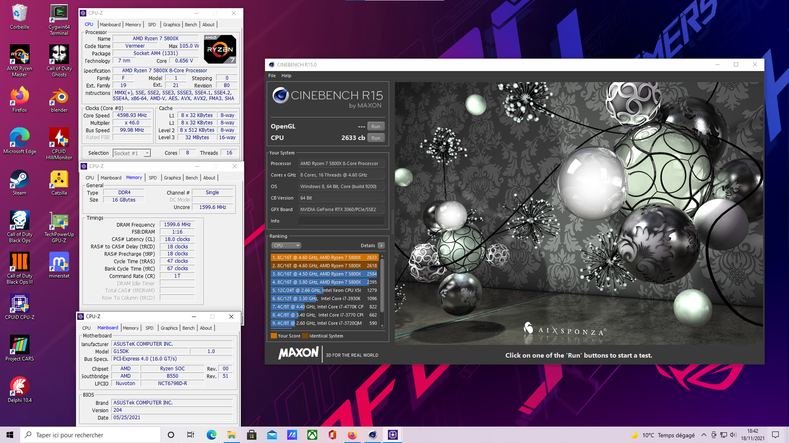
Task: Open AMD Ryzen Master desktop icon
Action: 19,61
